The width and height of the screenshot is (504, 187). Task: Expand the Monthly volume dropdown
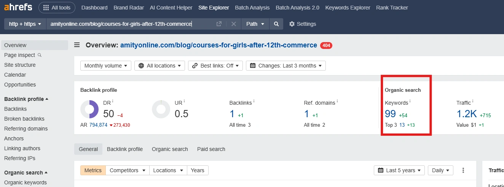click(x=106, y=66)
